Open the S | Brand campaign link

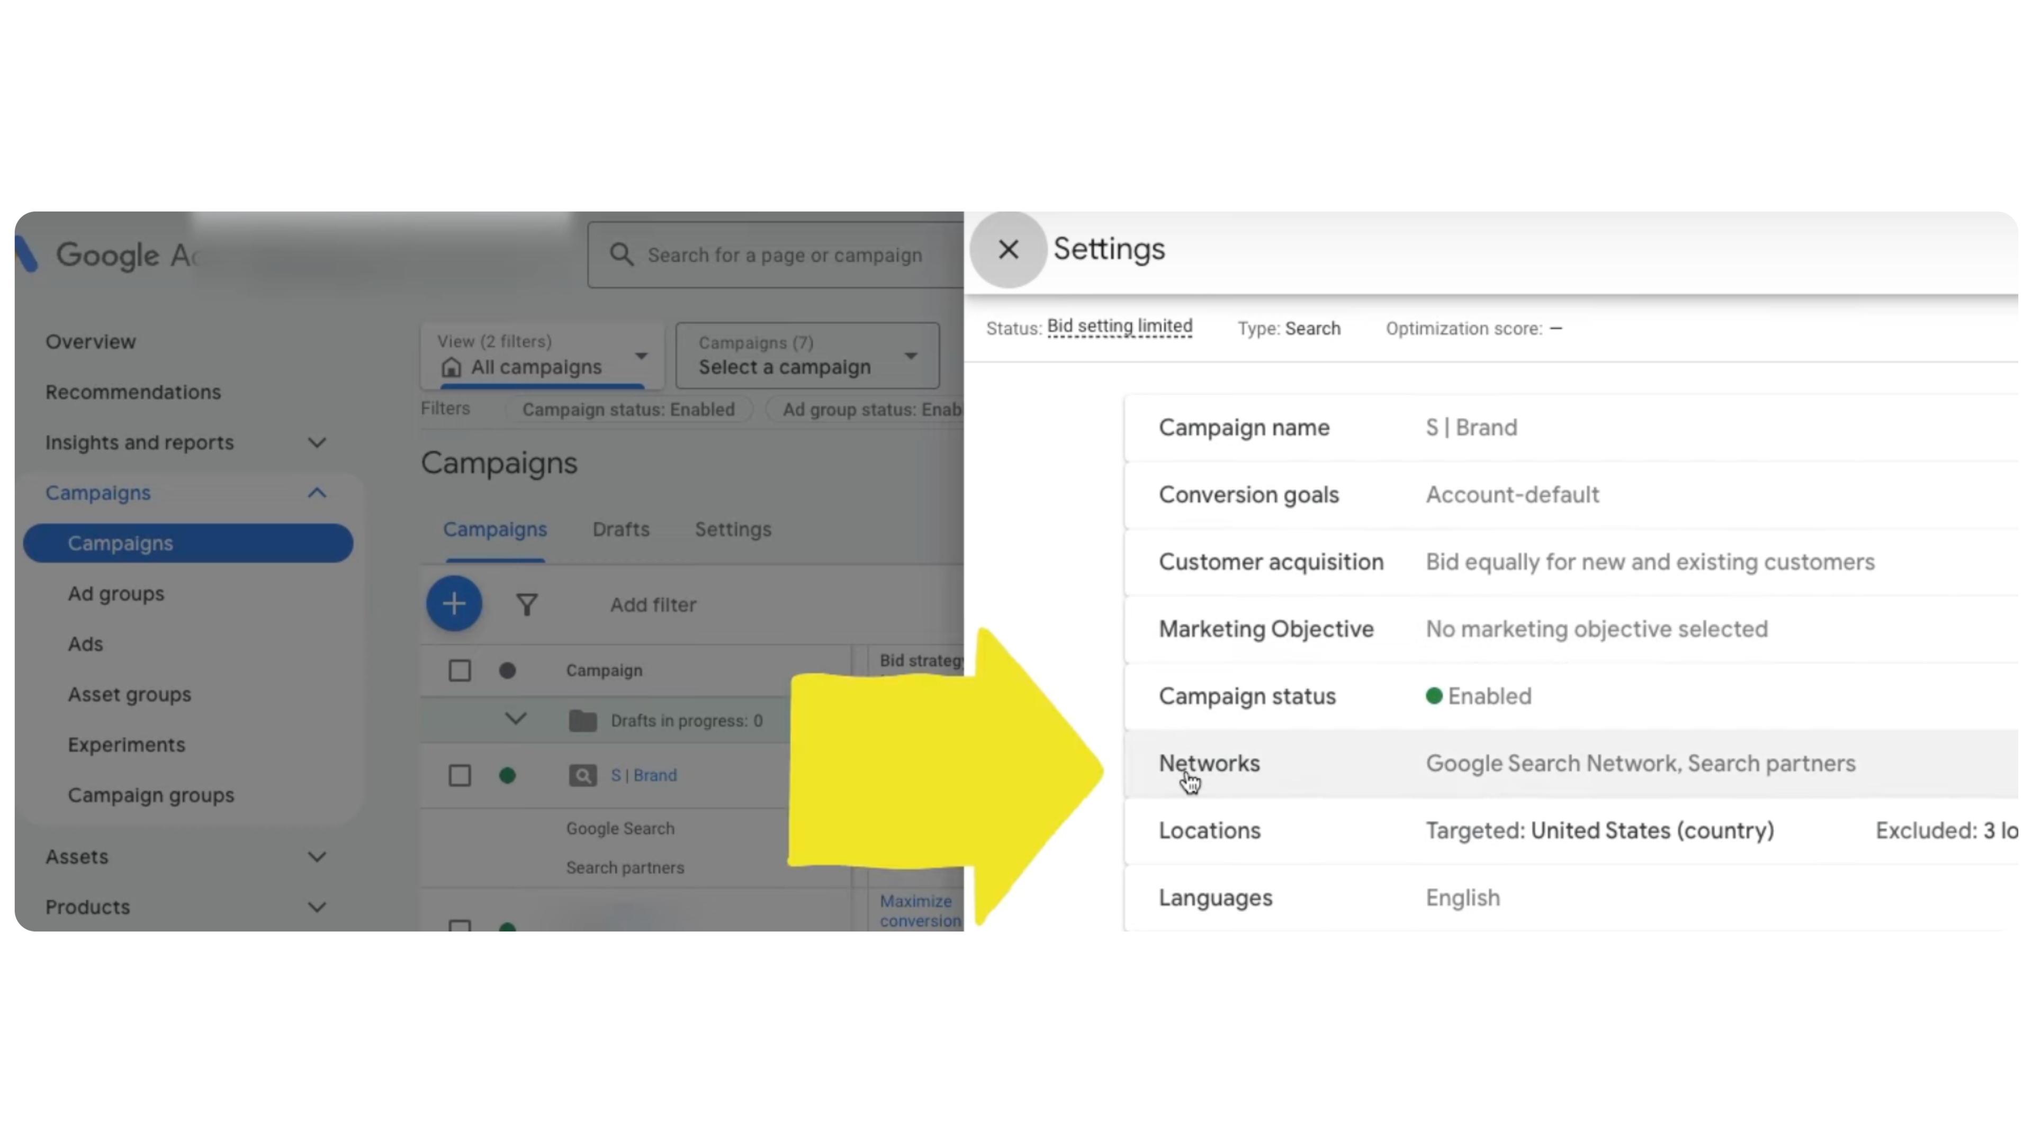click(x=643, y=775)
